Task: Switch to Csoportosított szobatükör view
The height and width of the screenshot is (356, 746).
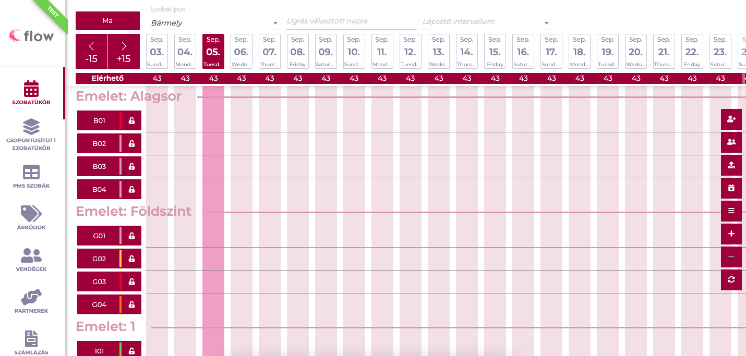Action: click(31, 134)
